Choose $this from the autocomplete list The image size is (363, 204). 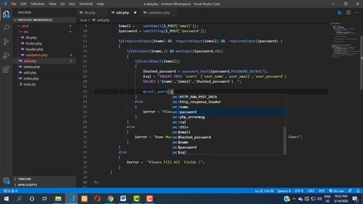tap(228, 127)
